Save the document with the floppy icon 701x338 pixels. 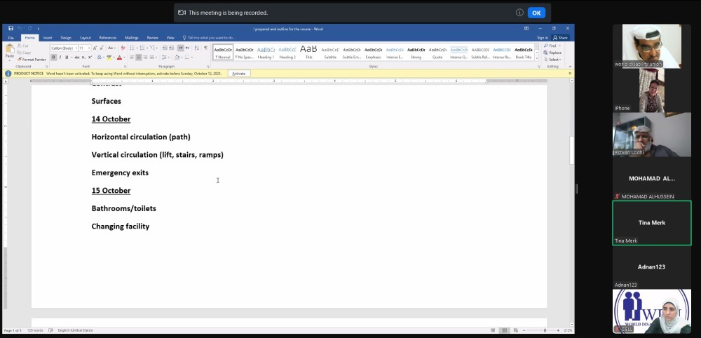pos(11,29)
